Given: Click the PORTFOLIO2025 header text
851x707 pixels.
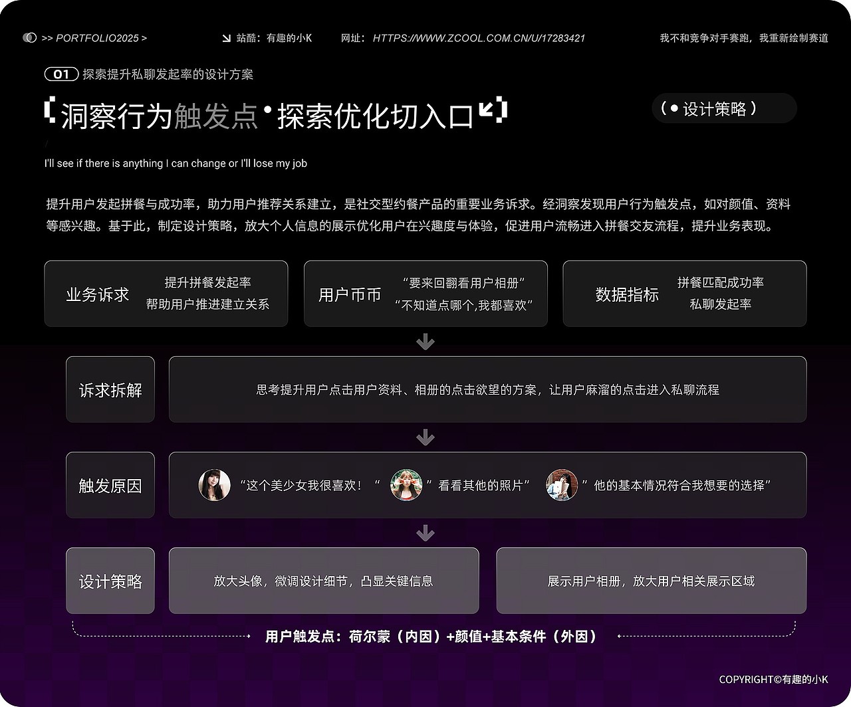Looking at the screenshot, I should tap(97, 38).
